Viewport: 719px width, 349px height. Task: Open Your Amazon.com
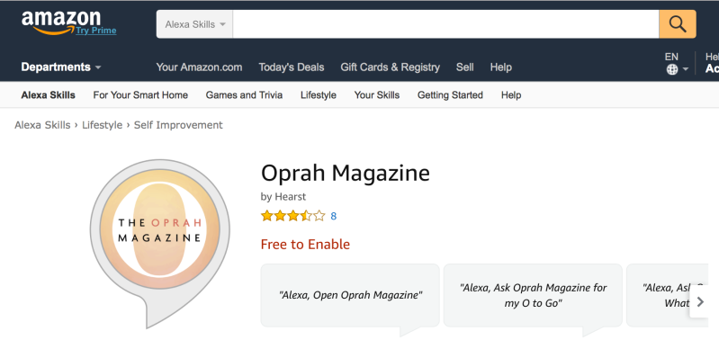click(x=199, y=67)
